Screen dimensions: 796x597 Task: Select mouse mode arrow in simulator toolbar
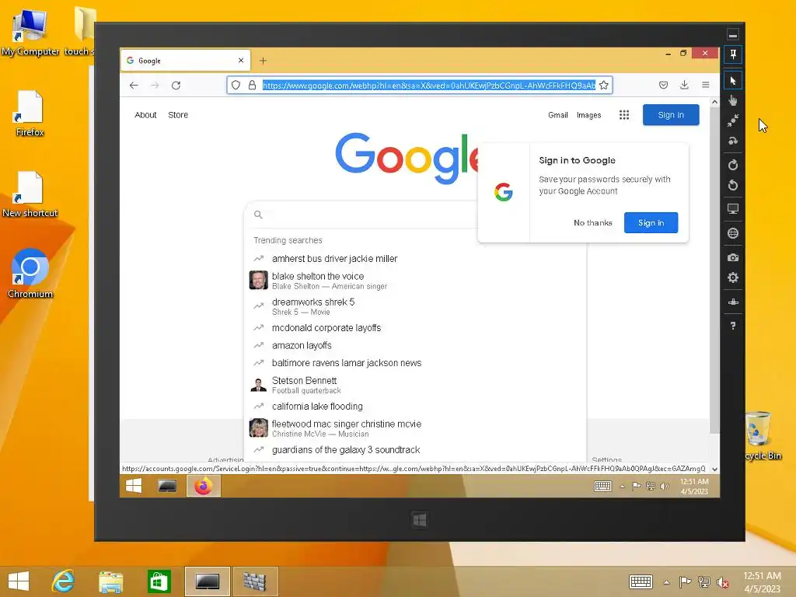coord(732,81)
